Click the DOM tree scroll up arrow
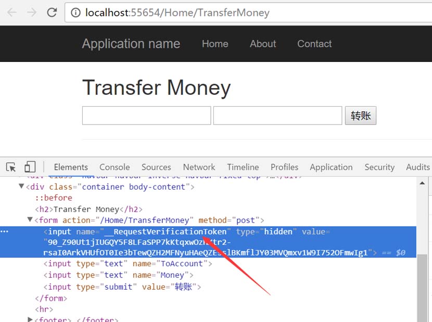This screenshot has height=322, width=432. (x=422, y=183)
